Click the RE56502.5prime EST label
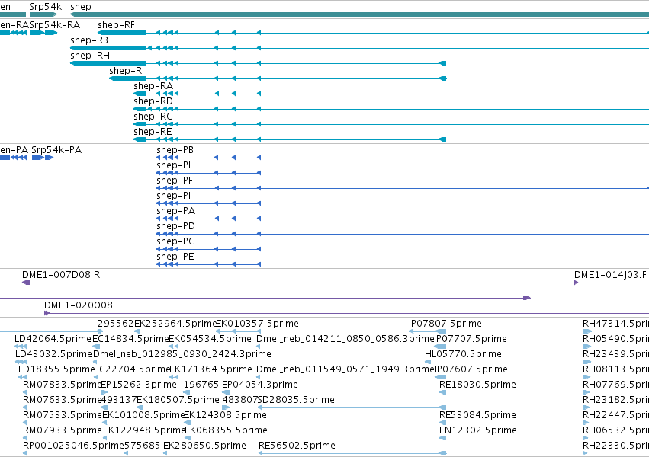Image resolution: width=649 pixels, height=457 pixels. click(297, 446)
